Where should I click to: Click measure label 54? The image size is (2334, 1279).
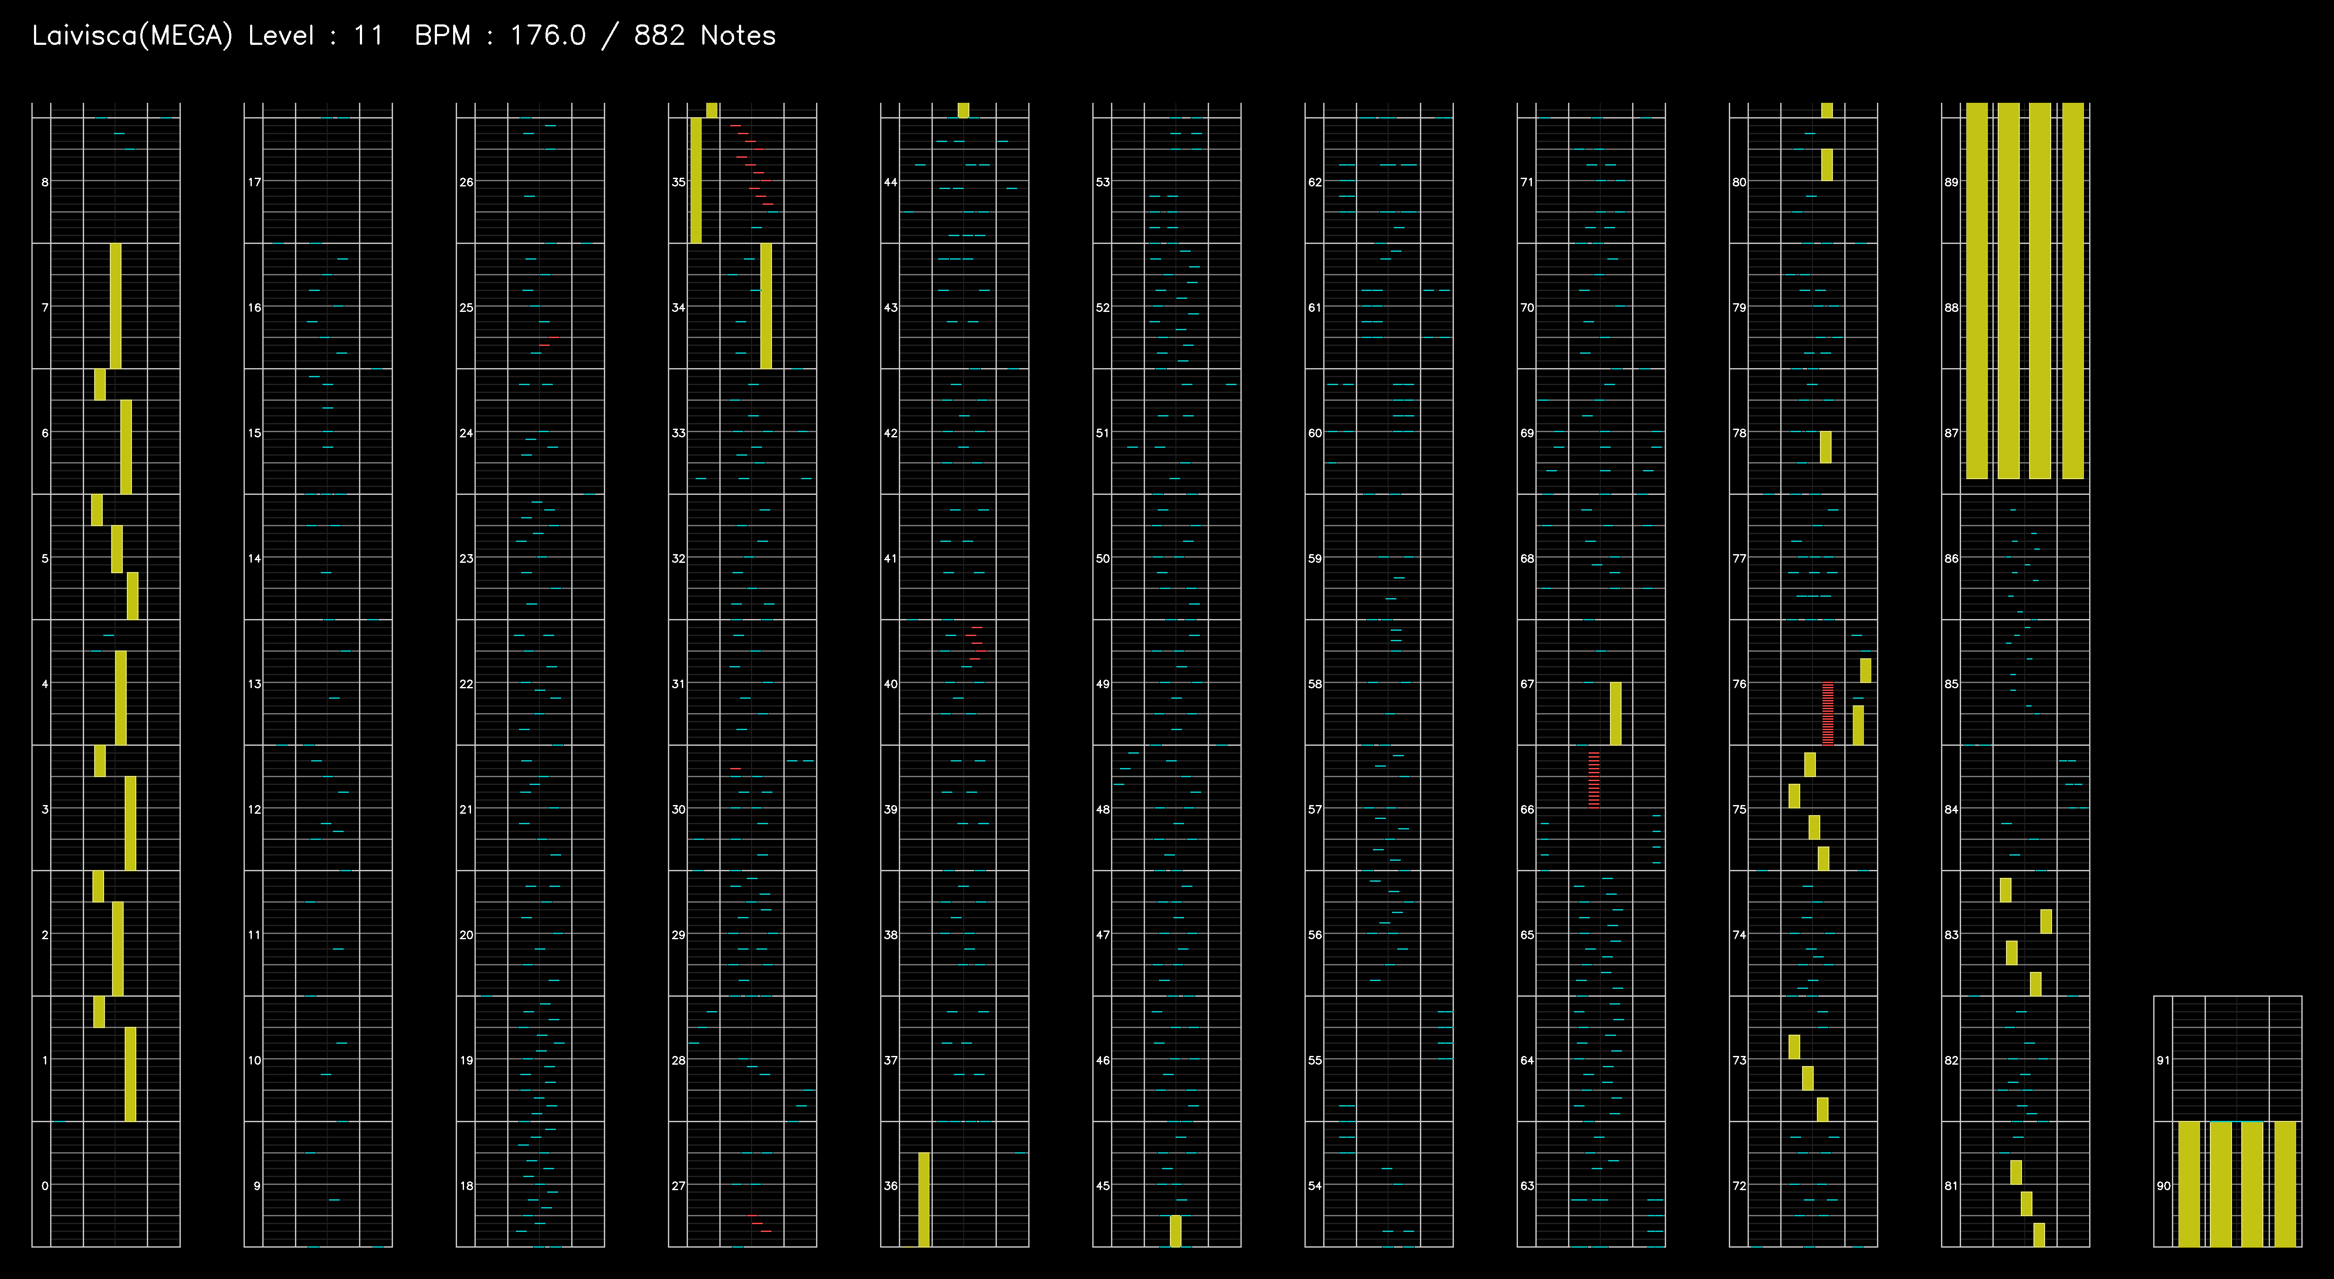point(1314,1186)
